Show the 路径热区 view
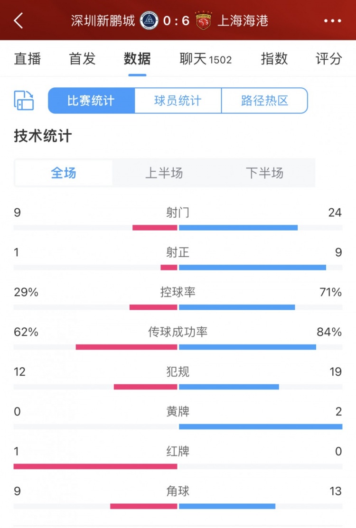 pos(264,101)
